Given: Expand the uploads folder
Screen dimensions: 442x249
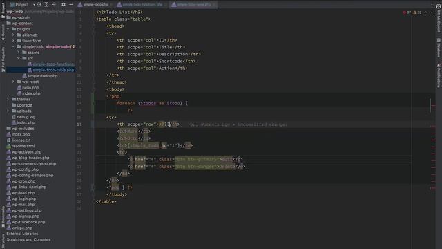Looking at the screenshot, I should pyautogui.click(x=8, y=111).
